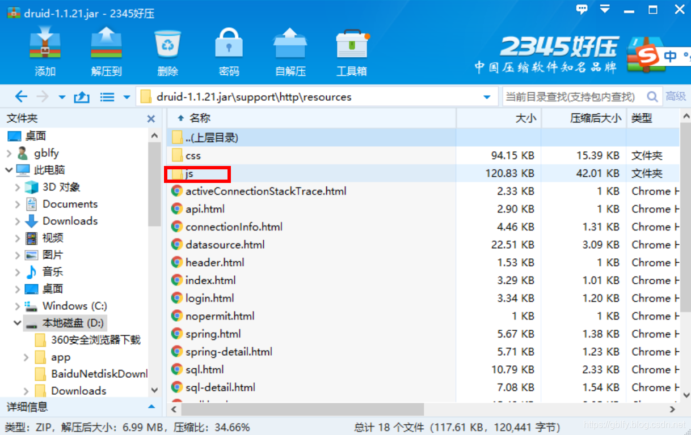This screenshot has height=435, width=691.
Task: Click the 高级 advanced search link
Action: (676, 97)
